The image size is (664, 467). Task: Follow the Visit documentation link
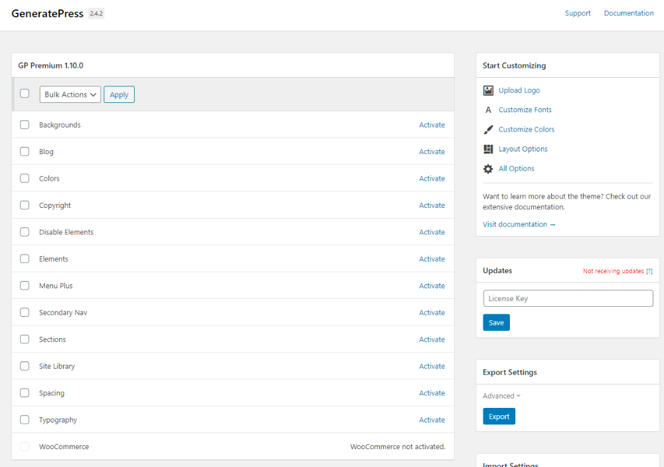click(x=519, y=224)
